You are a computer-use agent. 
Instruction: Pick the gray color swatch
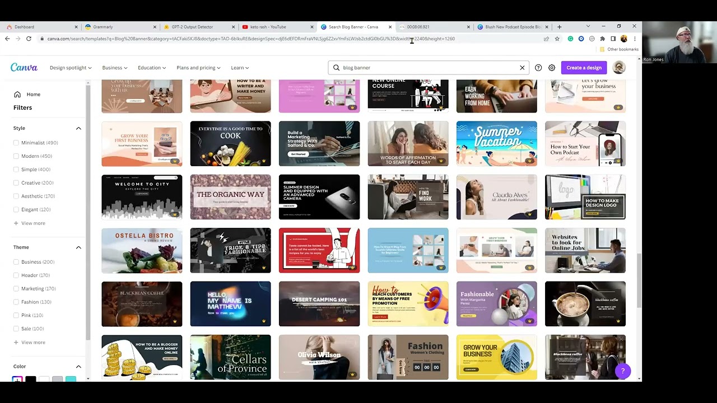(57, 380)
